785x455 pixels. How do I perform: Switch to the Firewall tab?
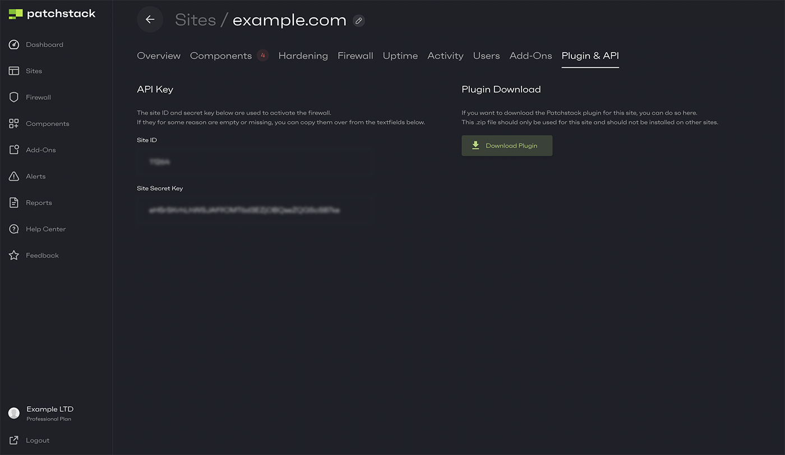coord(355,55)
